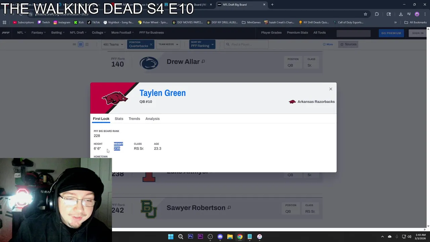Bookmark this page with the star icon

[365, 14]
